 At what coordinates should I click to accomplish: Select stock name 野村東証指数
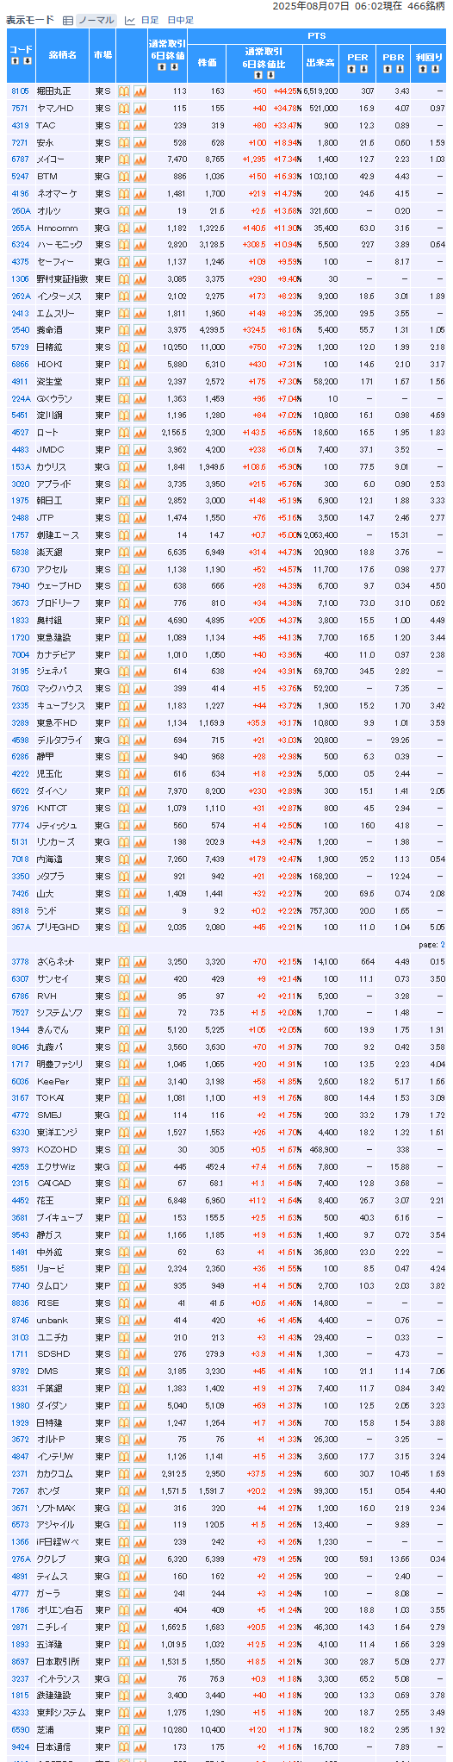62,278
